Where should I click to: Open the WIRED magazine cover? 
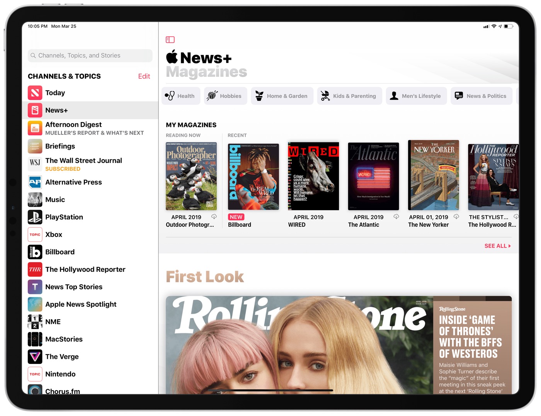tap(313, 176)
